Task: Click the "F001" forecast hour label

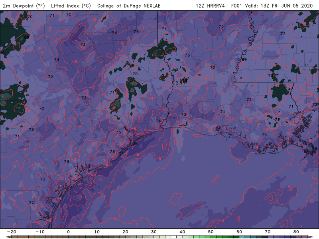Action: pos(237,6)
